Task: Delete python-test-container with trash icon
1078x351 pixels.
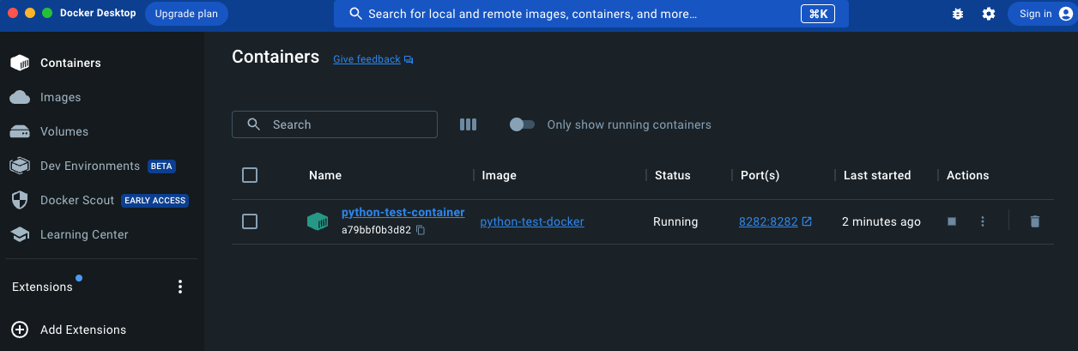Action: coord(1034,221)
